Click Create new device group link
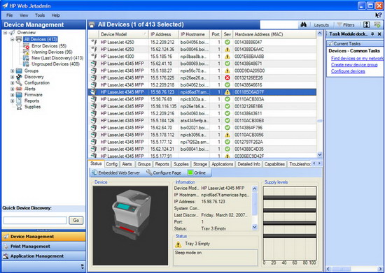The image size is (385, 273). 354,65
